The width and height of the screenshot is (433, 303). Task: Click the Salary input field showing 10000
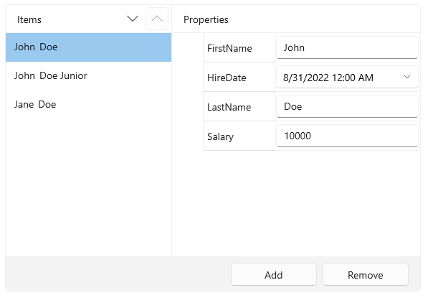[347, 136]
